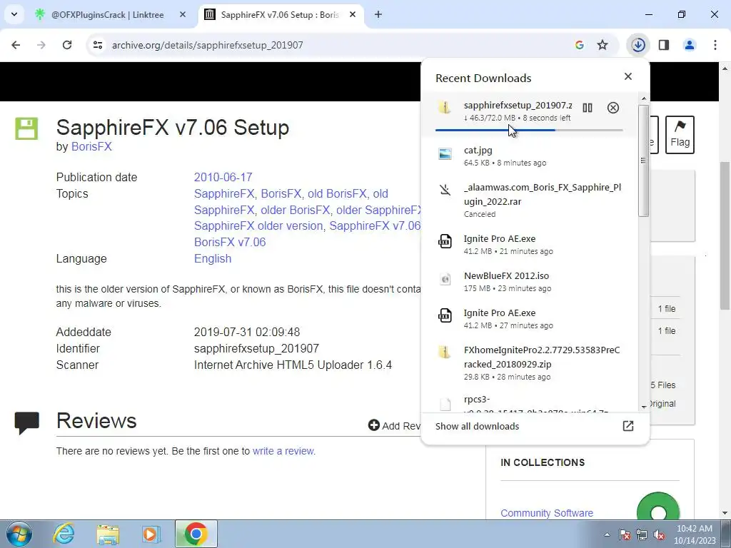This screenshot has width=731, height=548.
Task: Click the downloads list scroll-down arrow
Action: click(644, 407)
